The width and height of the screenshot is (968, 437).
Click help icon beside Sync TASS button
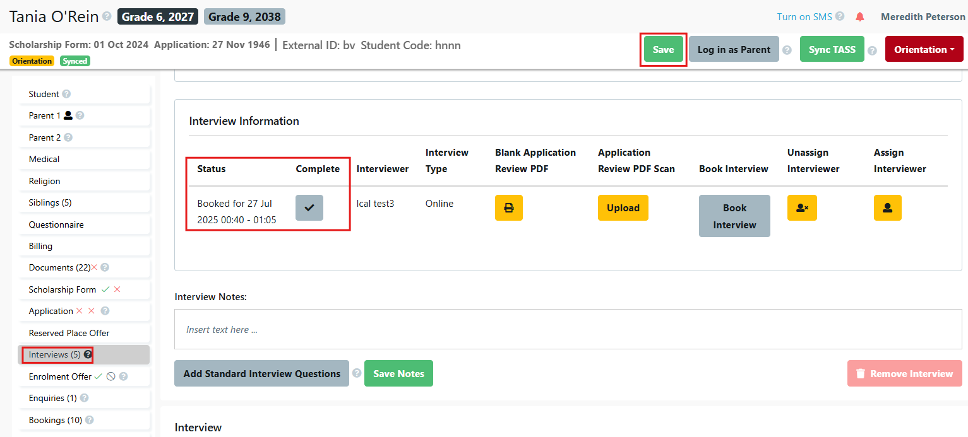872,50
